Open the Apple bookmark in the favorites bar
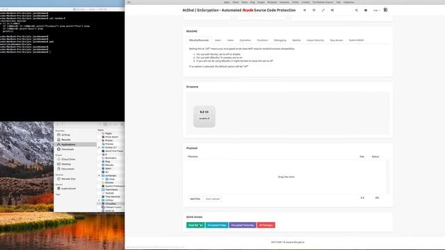This screenshot has width=445, height=250. pyautogui.click(x=227, y=2)
